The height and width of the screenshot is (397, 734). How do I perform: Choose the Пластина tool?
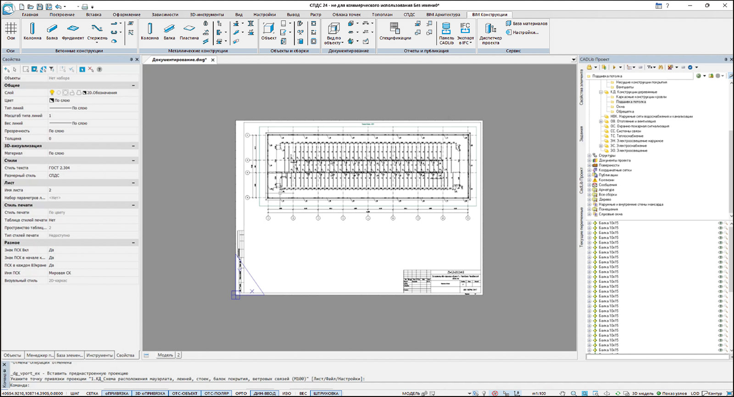[x=189, y=31]
